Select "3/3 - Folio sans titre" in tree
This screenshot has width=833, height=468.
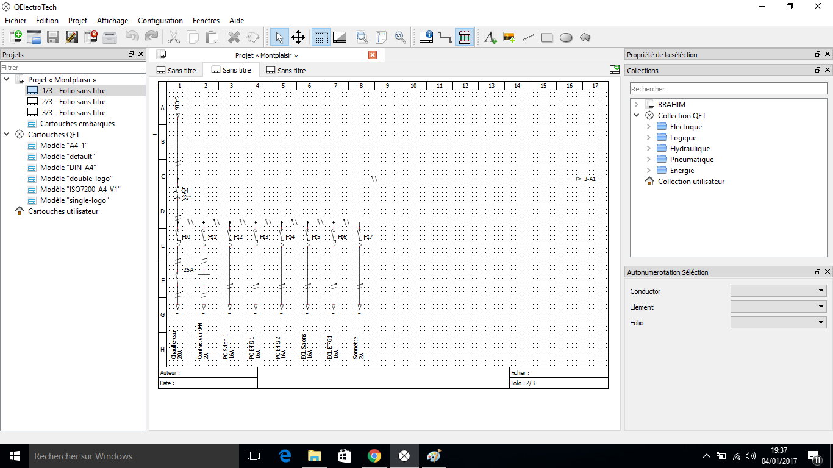pos(73,113)
